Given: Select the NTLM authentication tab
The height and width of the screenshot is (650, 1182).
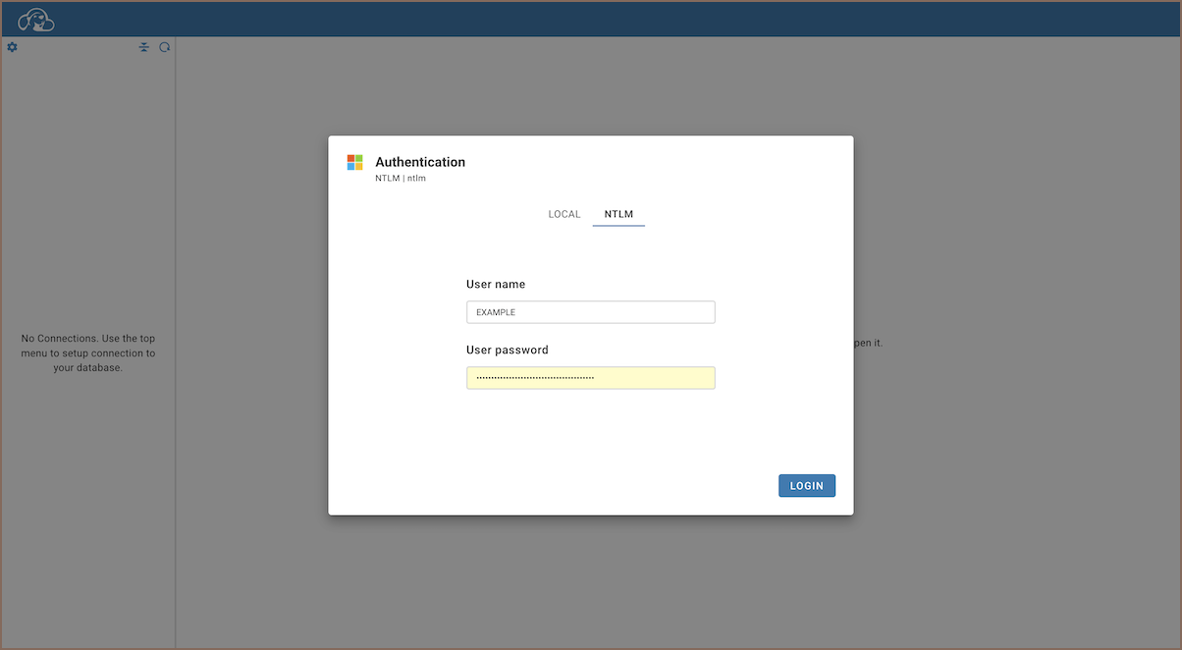Looking at the screenshot, I should click(x=618, y=214).
